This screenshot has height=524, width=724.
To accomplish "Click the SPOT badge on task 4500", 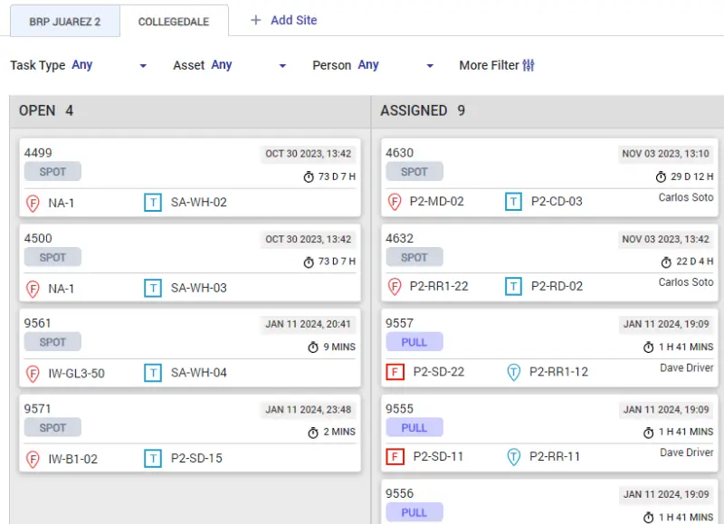I will point(52,257).
